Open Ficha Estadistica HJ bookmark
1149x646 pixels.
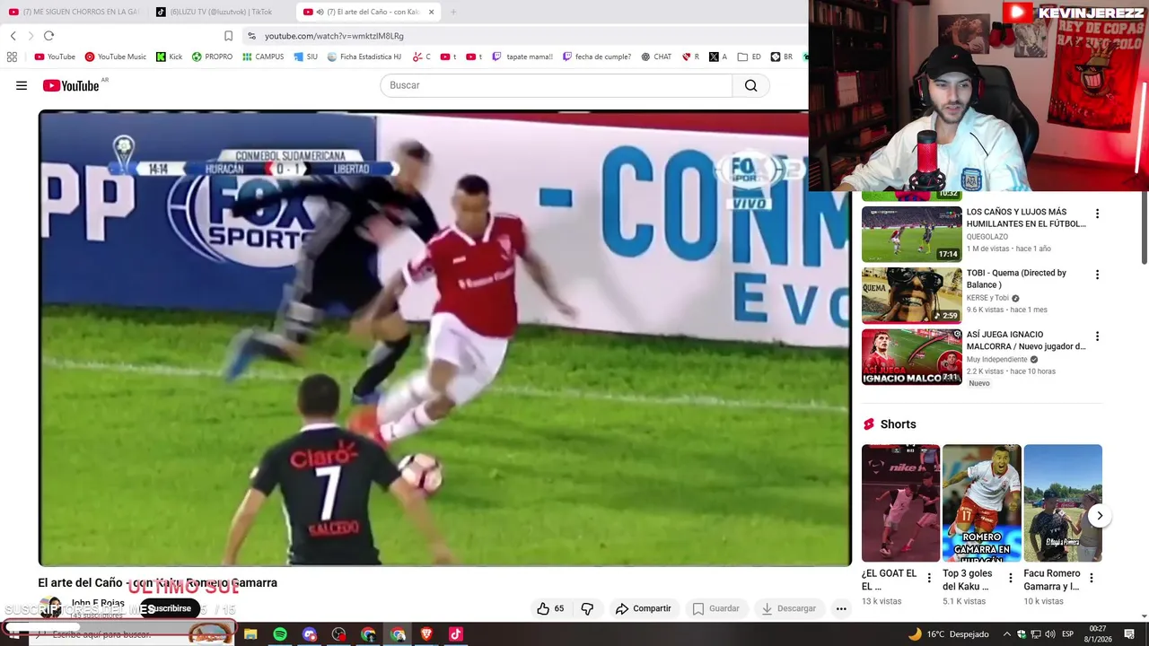click(364, 57)
